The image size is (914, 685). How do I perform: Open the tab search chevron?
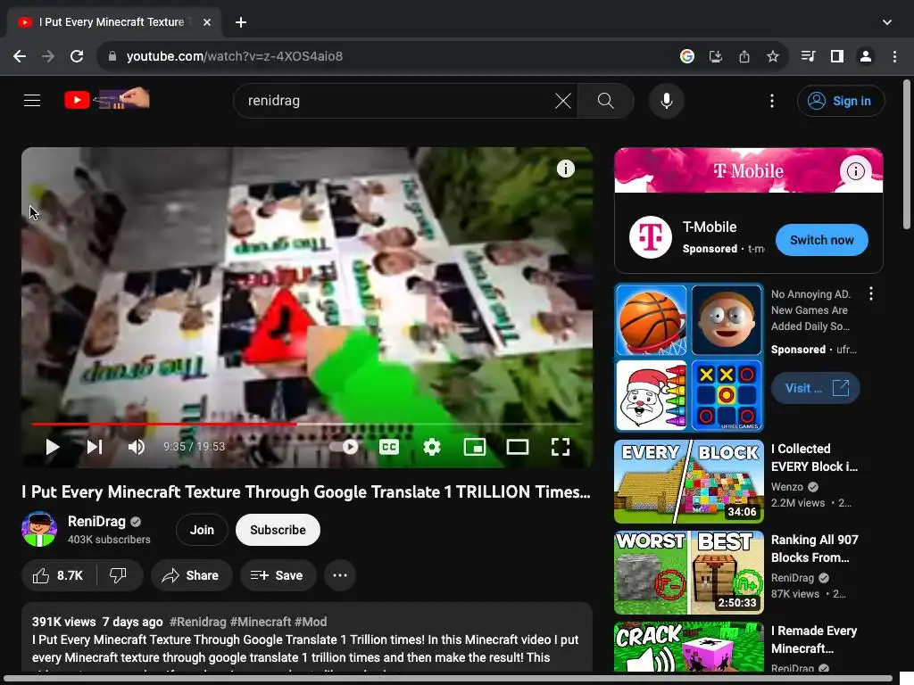[886, 22]
